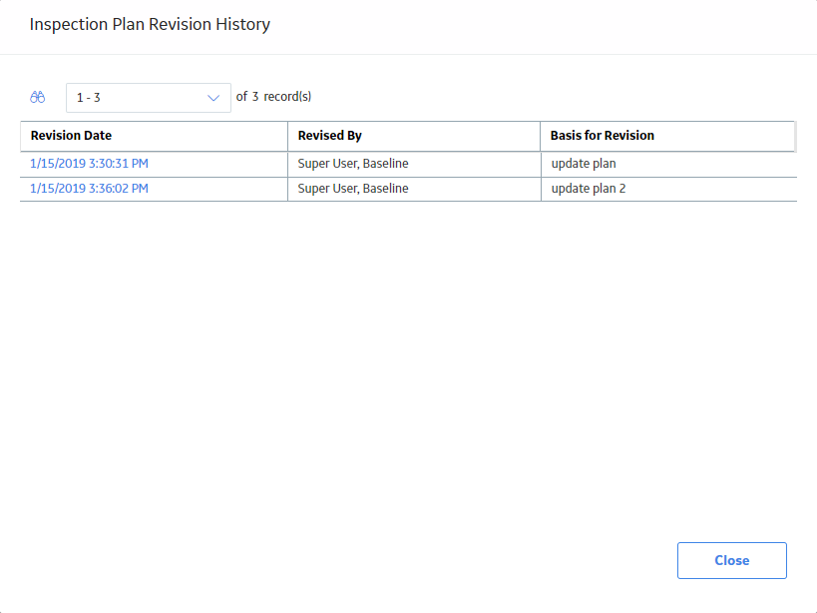Click the divider between Revision Date and Revised By headers
817x613 pixels.
(x=287, y=136)
